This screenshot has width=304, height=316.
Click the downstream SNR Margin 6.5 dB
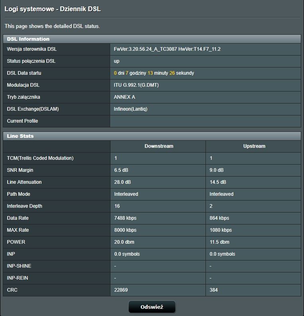[x=121, y=170]
